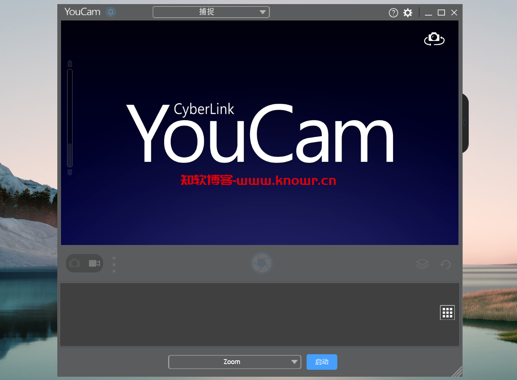Click zoom out at slider bottom
This screenshot has height=380, width=517.
coord(70,172)
